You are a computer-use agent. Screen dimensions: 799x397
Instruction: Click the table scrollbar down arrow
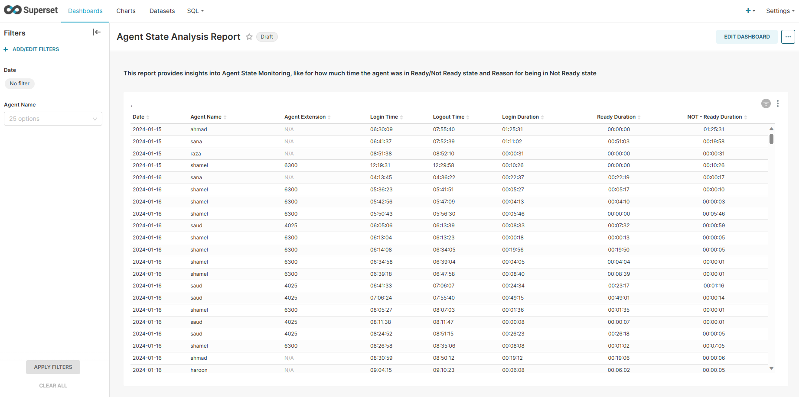click(x=771, y=368)
